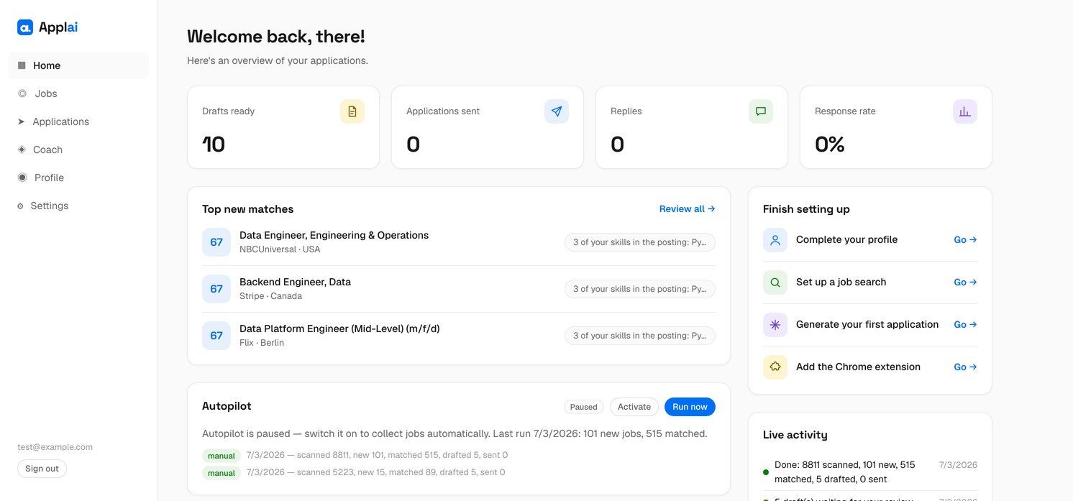The height and width of the screenshot is (501, 1073).
Task: Click the Applai logo icon
Action: (25, 27)
